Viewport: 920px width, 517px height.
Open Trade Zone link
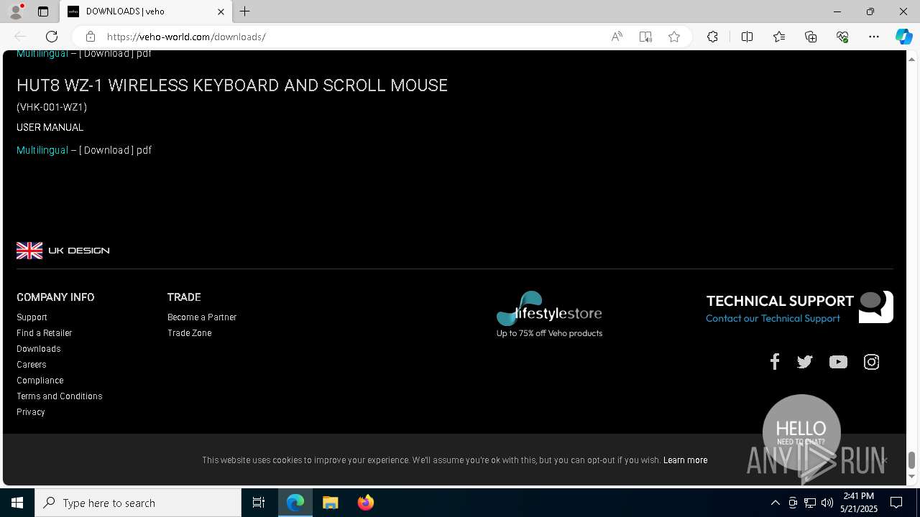coord(190,333)
